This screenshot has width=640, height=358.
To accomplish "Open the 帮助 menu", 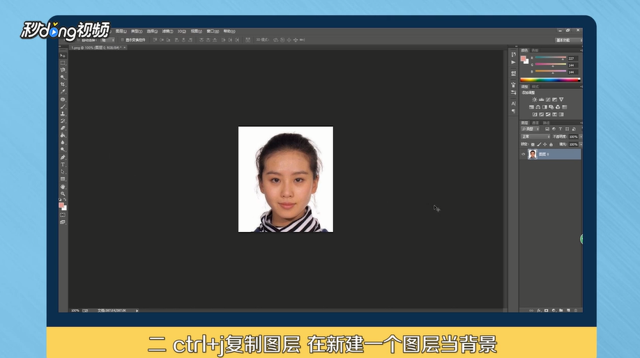I will [229, 31].
